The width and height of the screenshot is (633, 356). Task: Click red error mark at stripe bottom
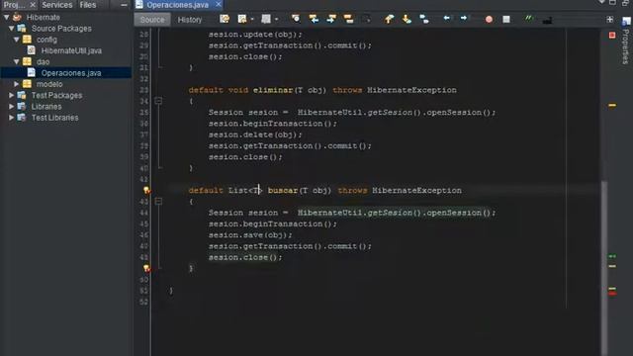coord(612,293)
